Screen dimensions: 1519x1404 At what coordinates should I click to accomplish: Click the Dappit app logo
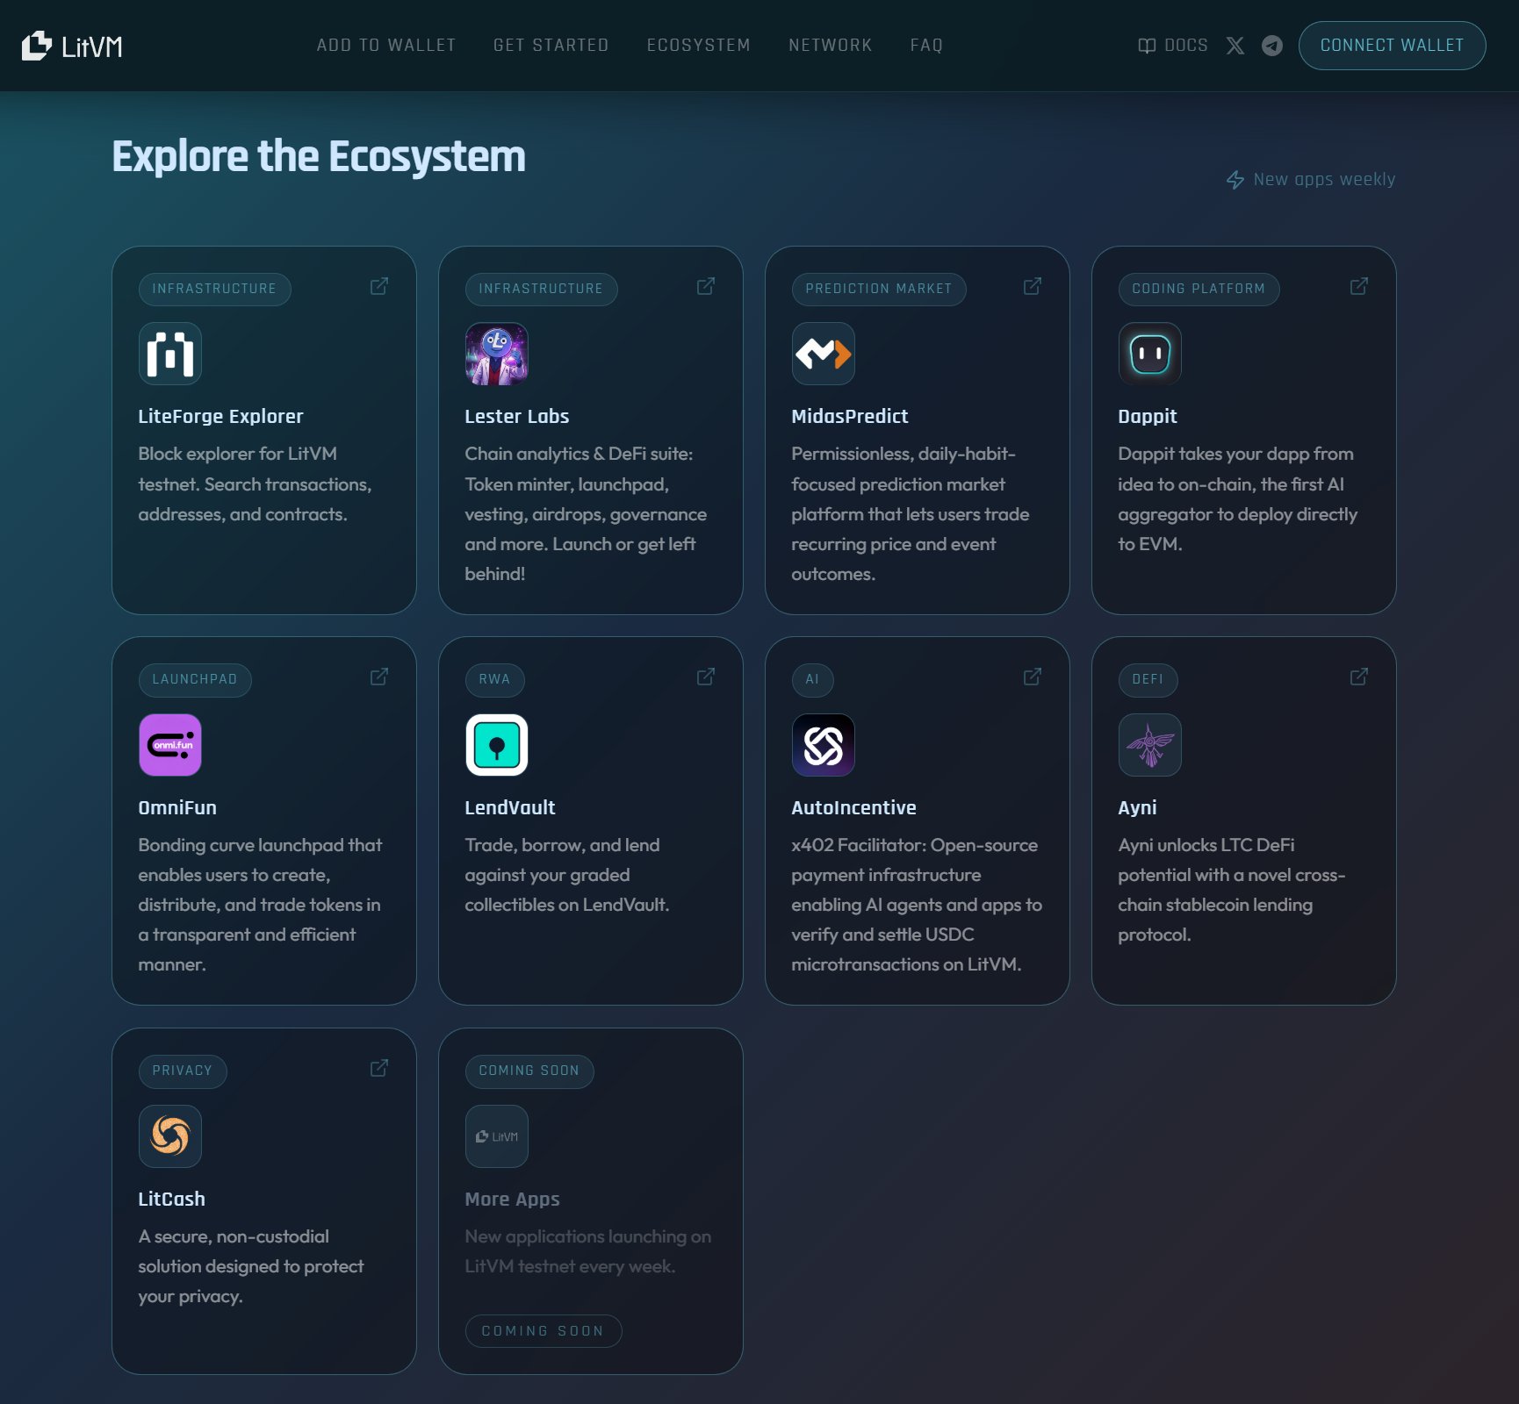(1150, 354)
